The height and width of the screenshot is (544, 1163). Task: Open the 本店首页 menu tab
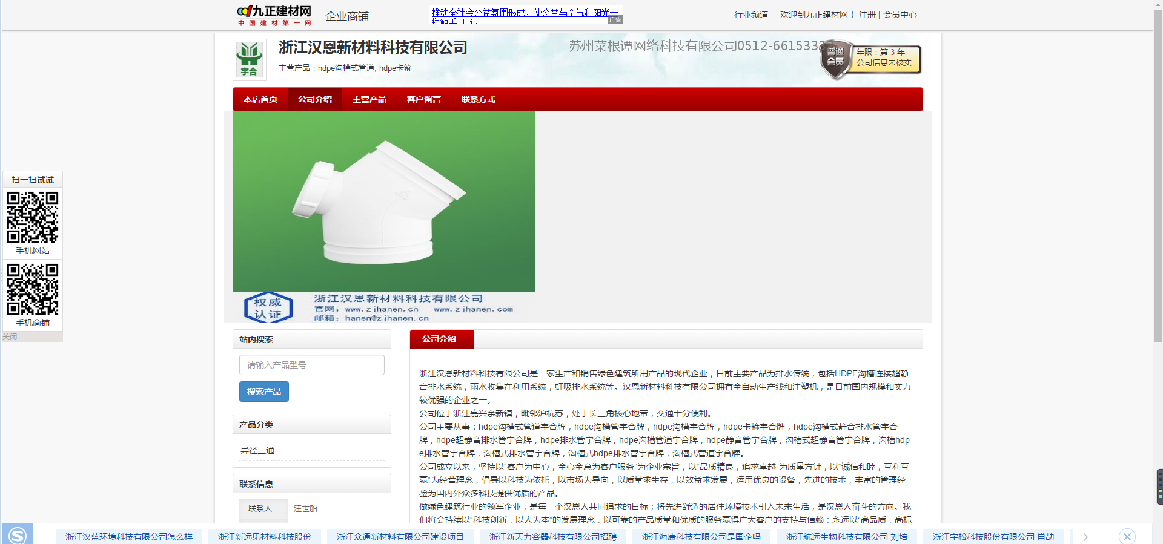(x=260, y=99)
